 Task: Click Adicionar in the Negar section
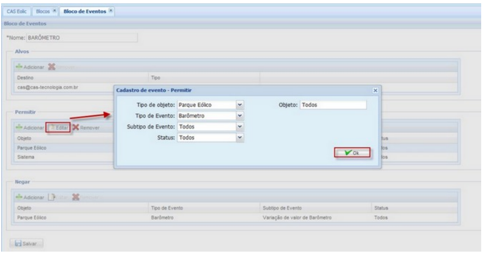pyautogui.click(x=32, y=197)
